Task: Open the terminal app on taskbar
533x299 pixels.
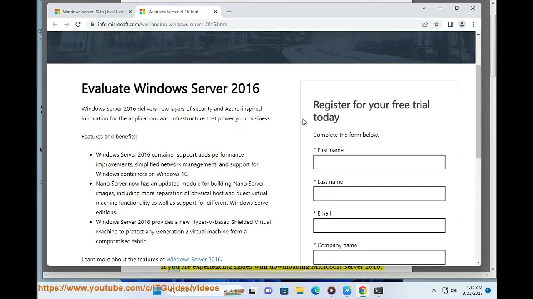Action: click(379, 291)
